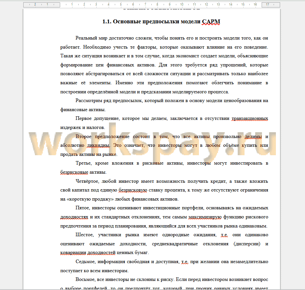Click the ruler at the 5 mark
305x290 pixels.
click(x=121, y=4)
